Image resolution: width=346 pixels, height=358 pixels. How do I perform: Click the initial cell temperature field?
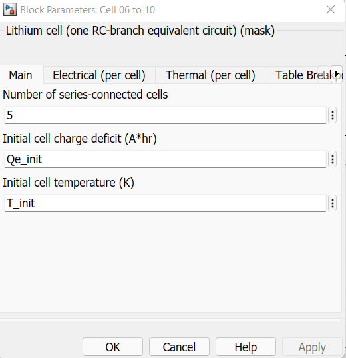pos(165,203)
